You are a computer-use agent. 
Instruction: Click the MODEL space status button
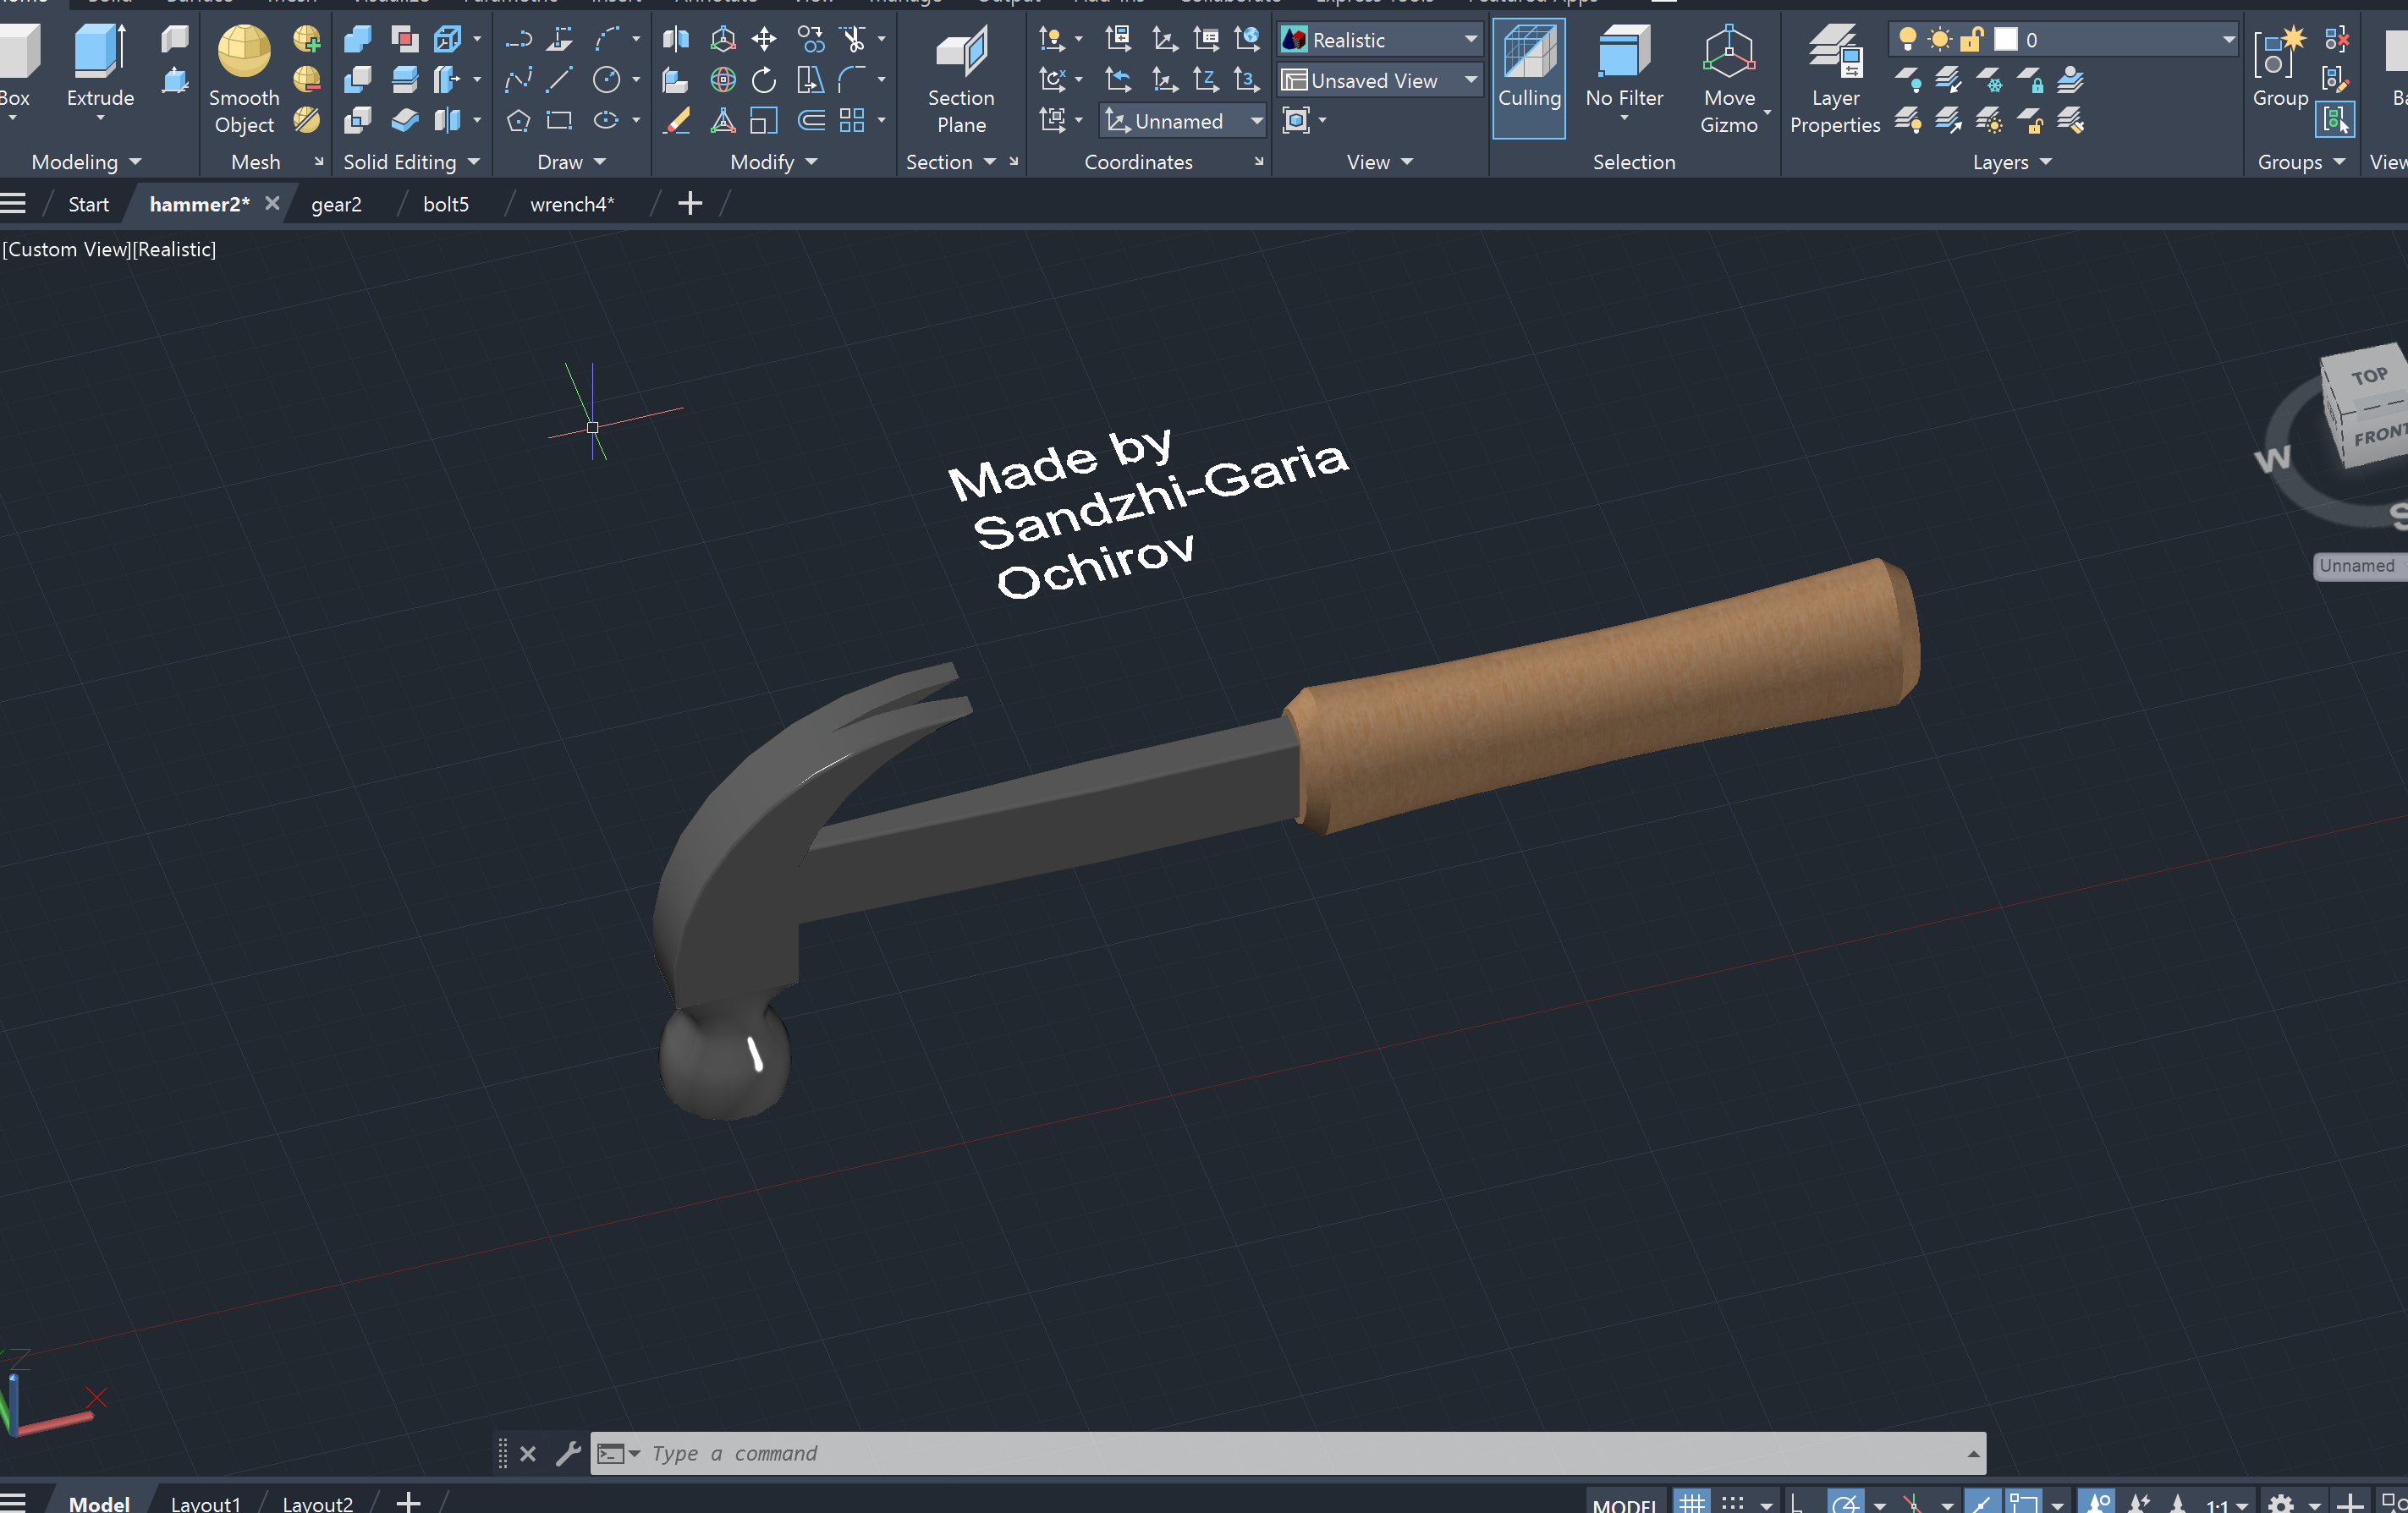point(1625,1504)
